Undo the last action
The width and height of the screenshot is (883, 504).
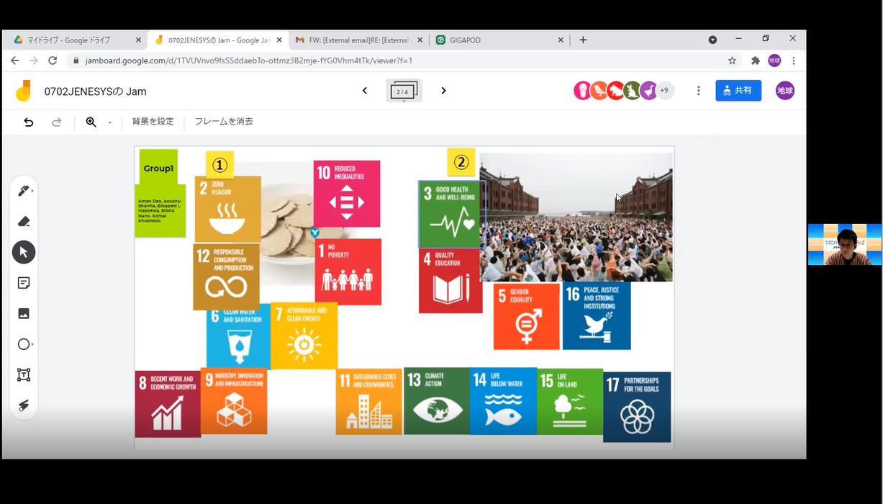click(x=29, y=122)
